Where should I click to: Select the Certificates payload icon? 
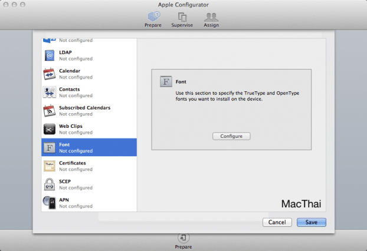click(50, 166)
